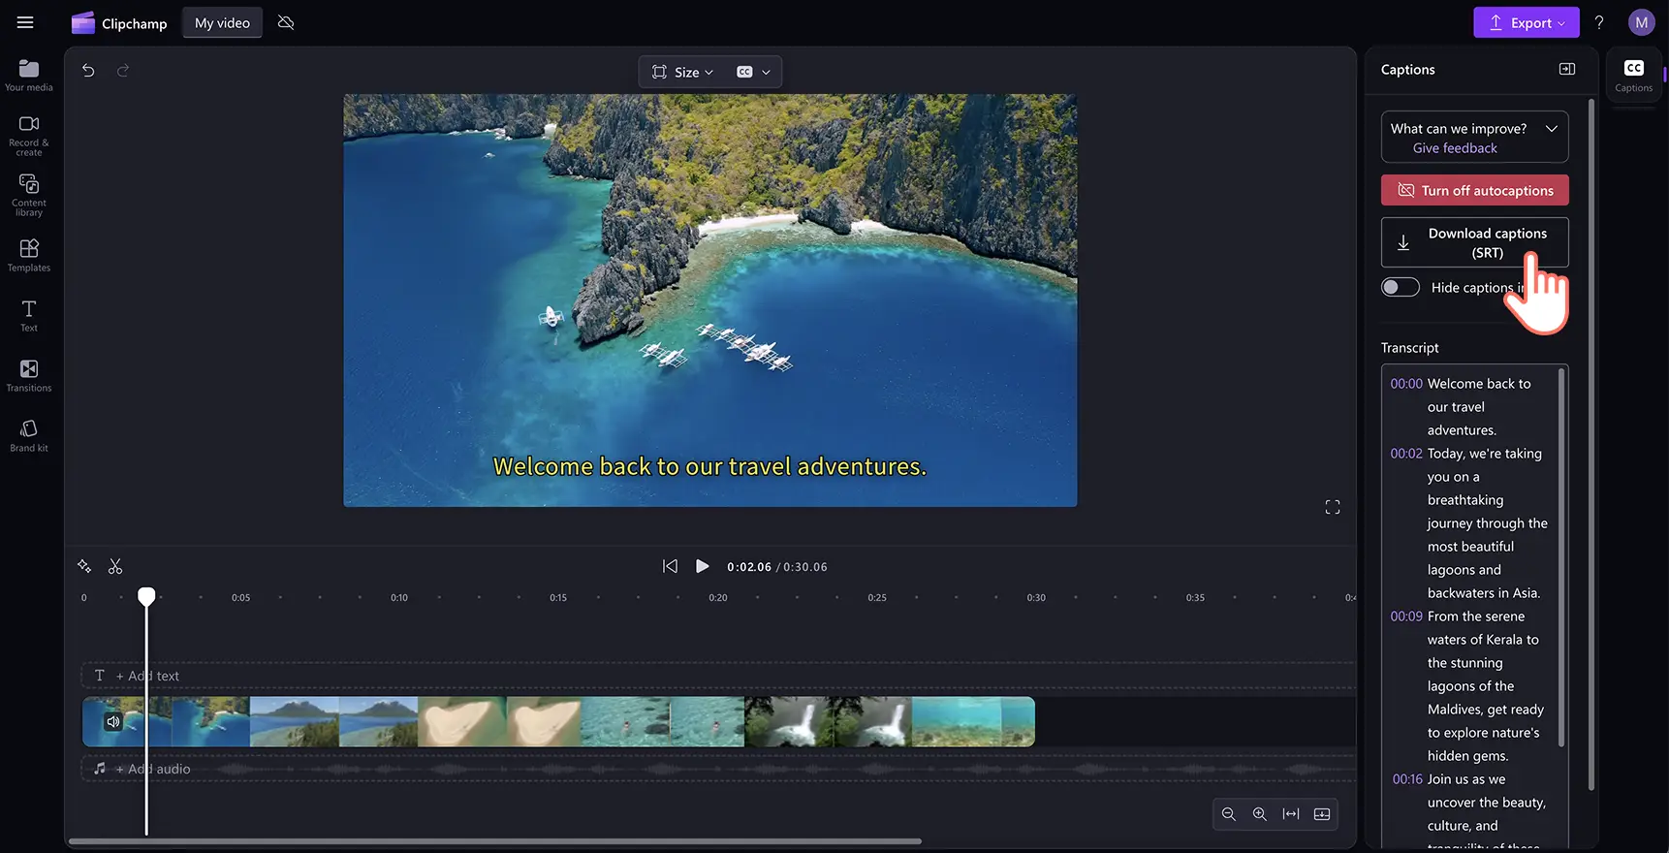The height and width of the screenshot is (853, 1669).
Task: Click transcript text "Welcome back to"
Action: pos(1479,384)
